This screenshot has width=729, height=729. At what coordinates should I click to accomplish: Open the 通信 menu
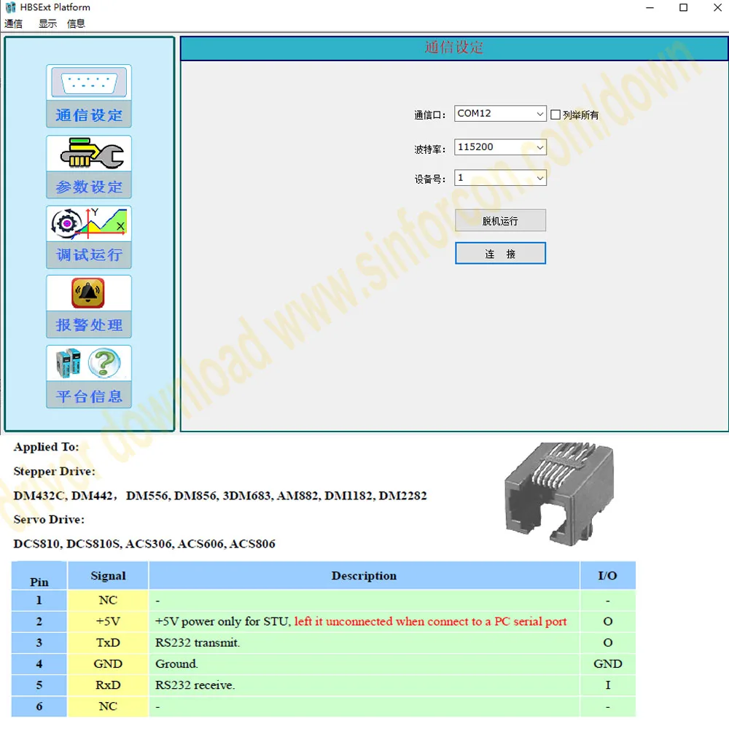coord(13,23)
